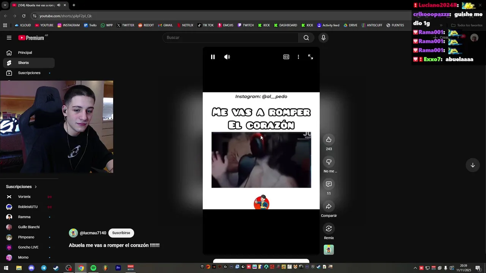Viewport: 486px width, 273px height.
Task: Open the sound thumbnail below Remix
Action: point(329,250)
